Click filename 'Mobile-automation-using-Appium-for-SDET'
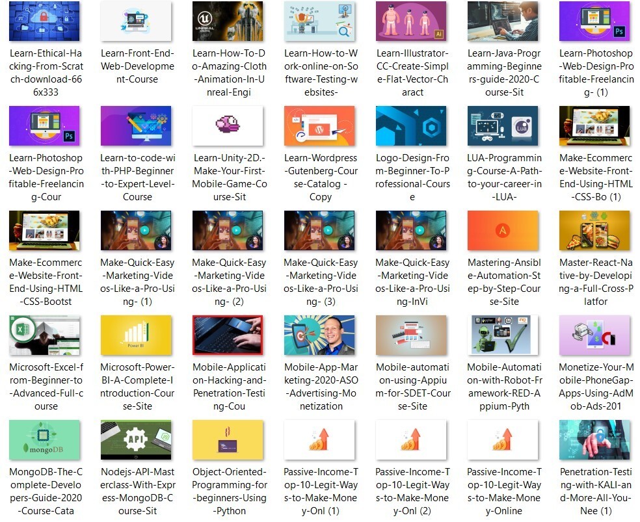 tap(412, 387)
